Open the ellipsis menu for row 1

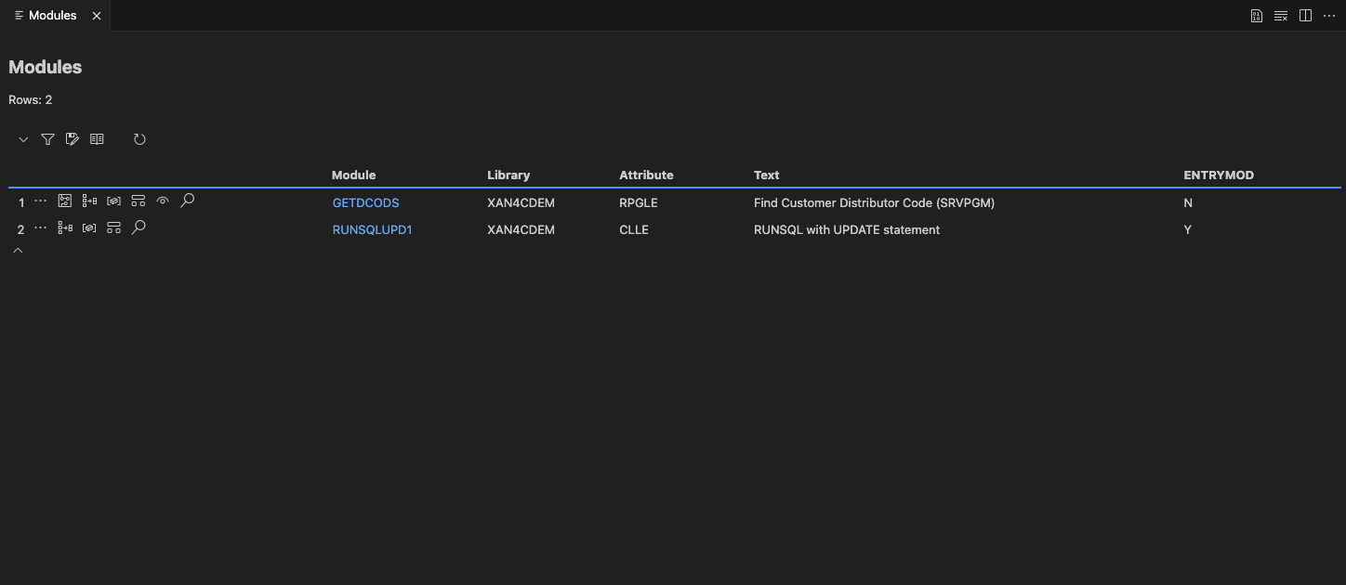pyautogui.click(x=40, y=201)
